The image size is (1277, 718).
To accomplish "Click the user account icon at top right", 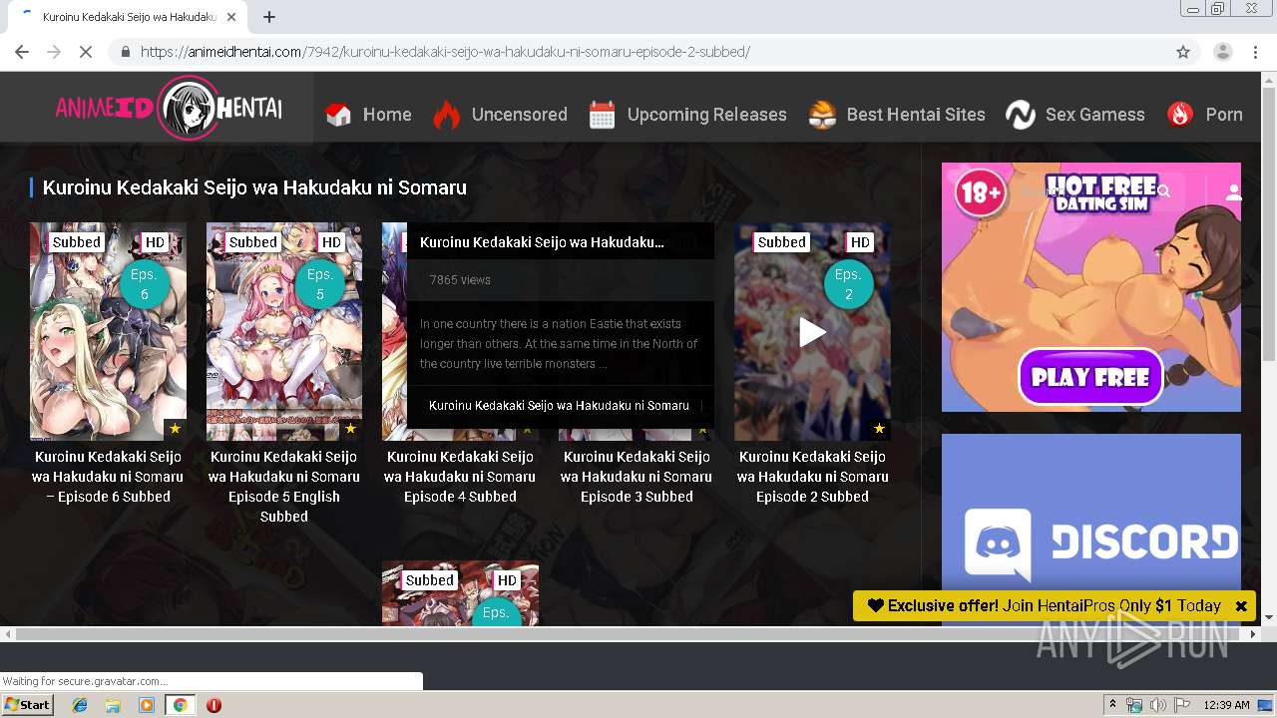I will tap(1234, 191).
